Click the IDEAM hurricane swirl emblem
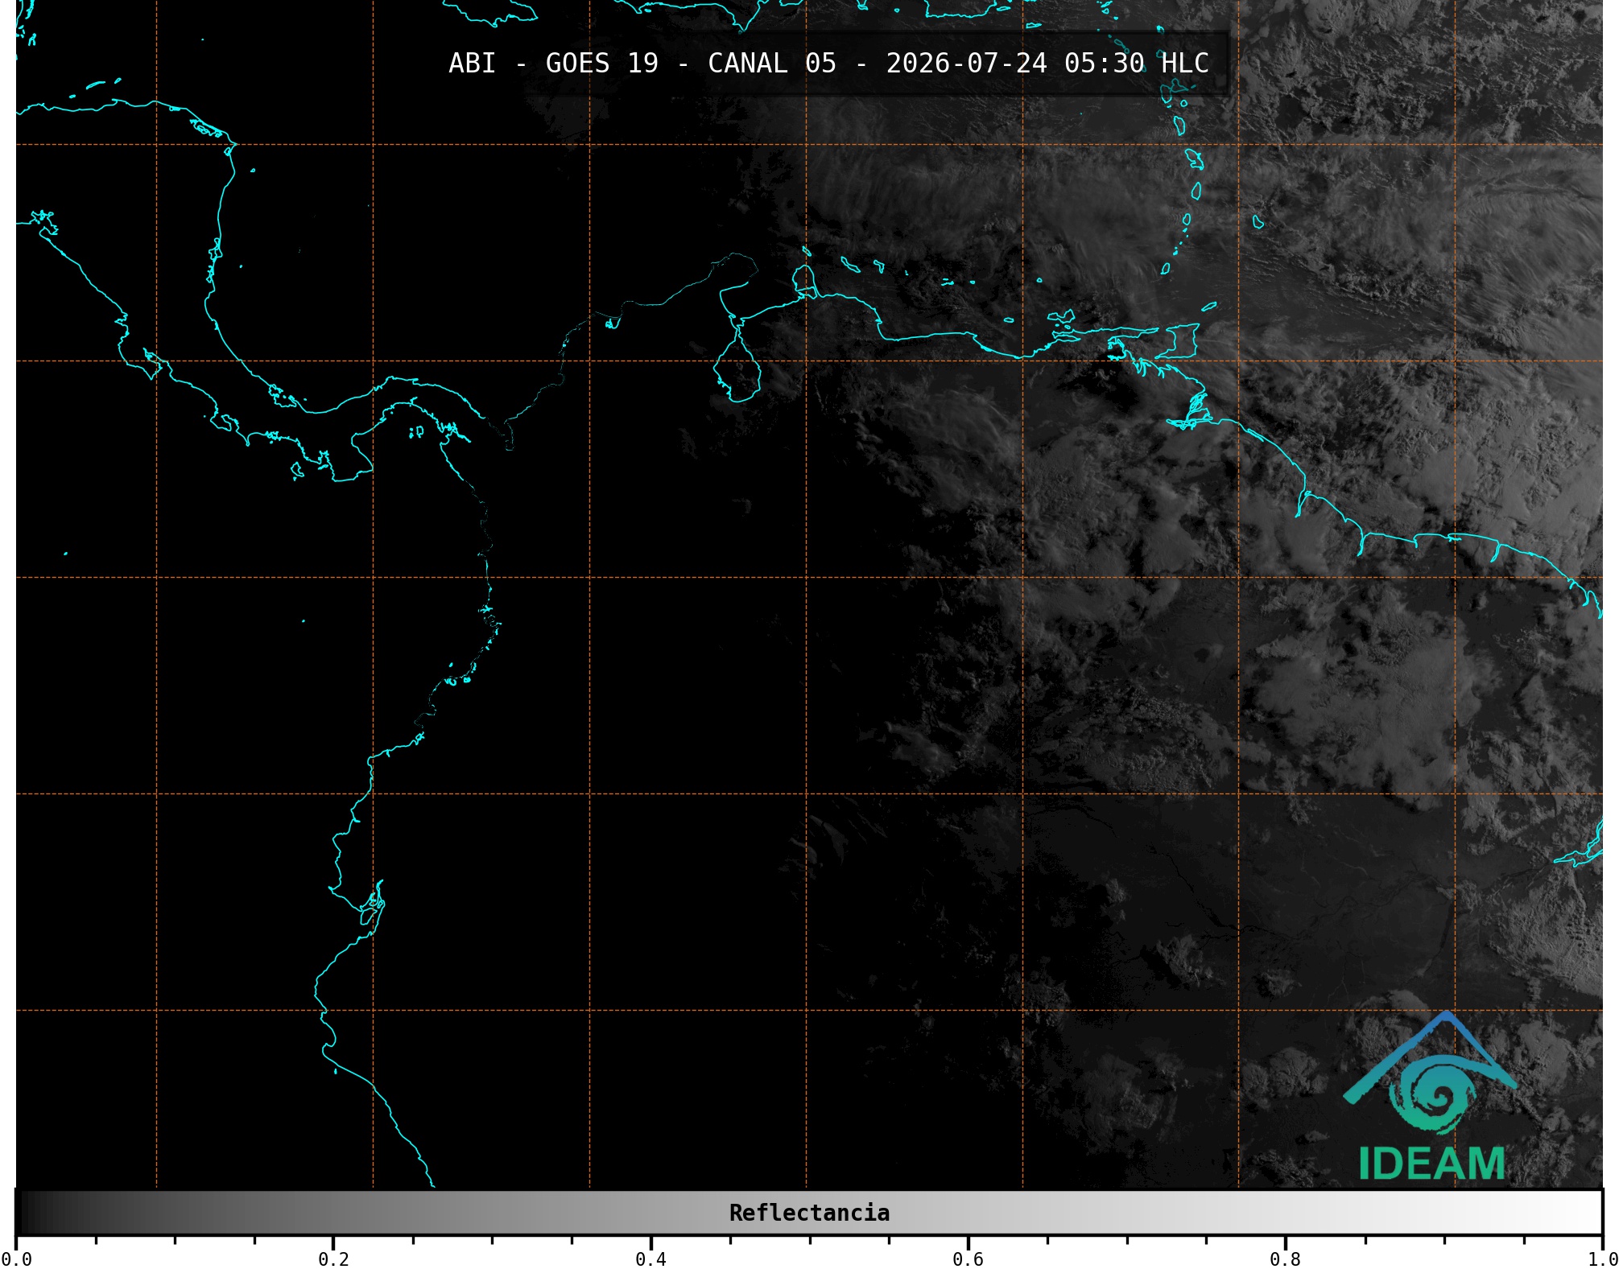Screen dimensions: 1619x1269 point(1432,1094)
